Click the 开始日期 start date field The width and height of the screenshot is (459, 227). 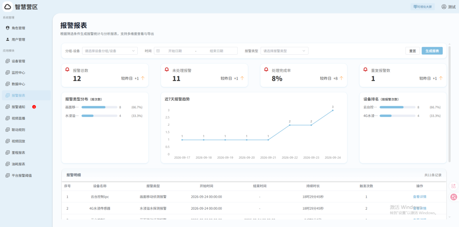tap(175, 51)
